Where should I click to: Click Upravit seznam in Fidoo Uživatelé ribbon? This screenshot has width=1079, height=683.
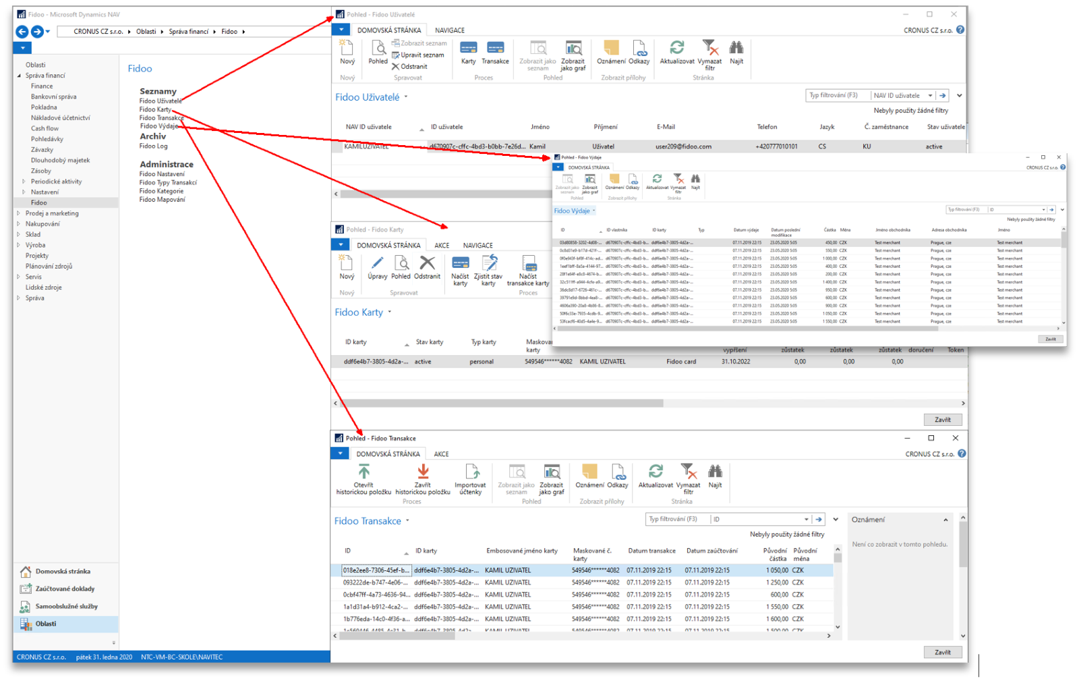coord(418,55)
